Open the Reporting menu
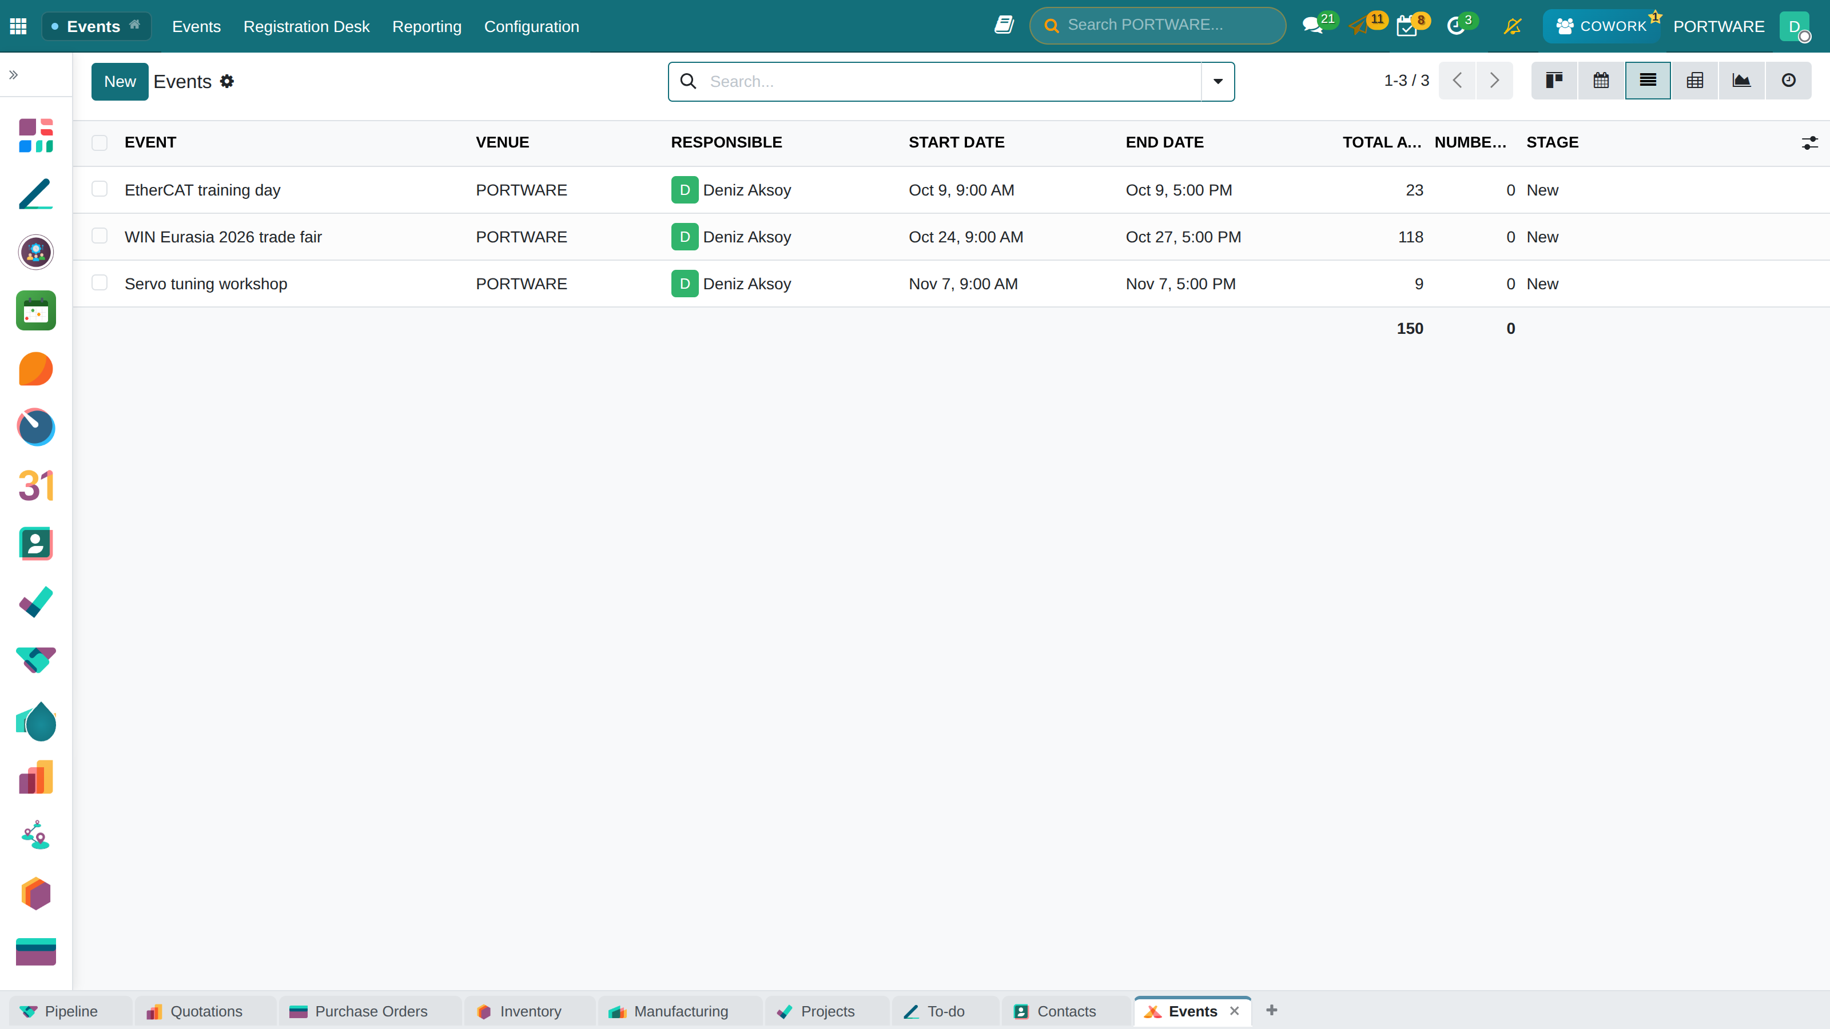Image resolution: width=1830 pixels, height=1029 pixels. pos(426,26)
